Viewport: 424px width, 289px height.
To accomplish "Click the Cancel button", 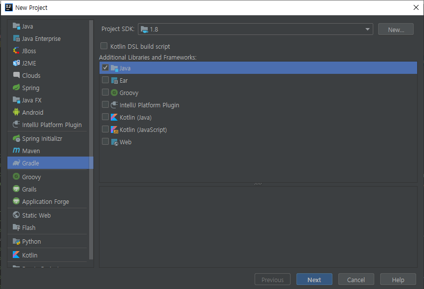I will click(x=356, y=280).
